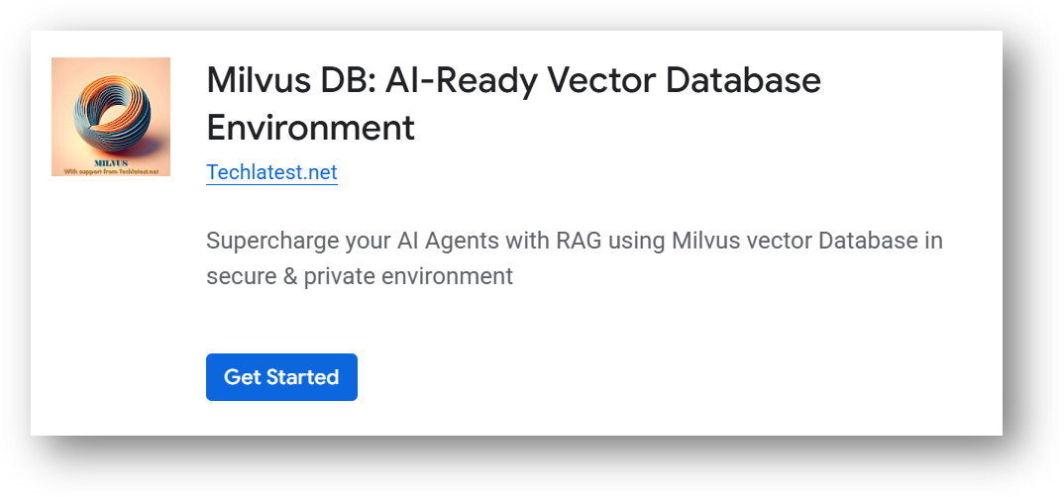This screenshot has height=497, width=1064.
Task: Click the word "Get" on the blue button
Action: click(x=243, y=377)
